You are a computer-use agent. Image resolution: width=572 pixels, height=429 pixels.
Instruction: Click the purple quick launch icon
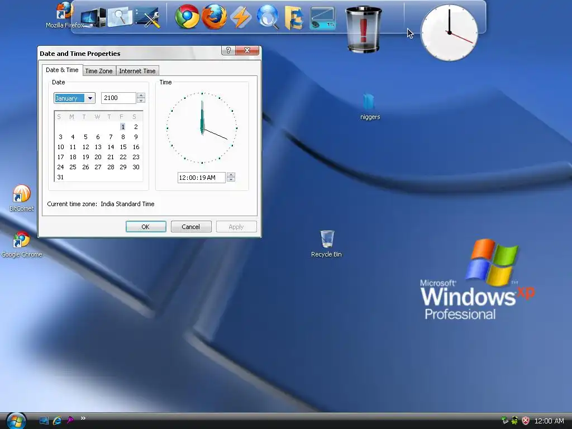pos(70,420)
